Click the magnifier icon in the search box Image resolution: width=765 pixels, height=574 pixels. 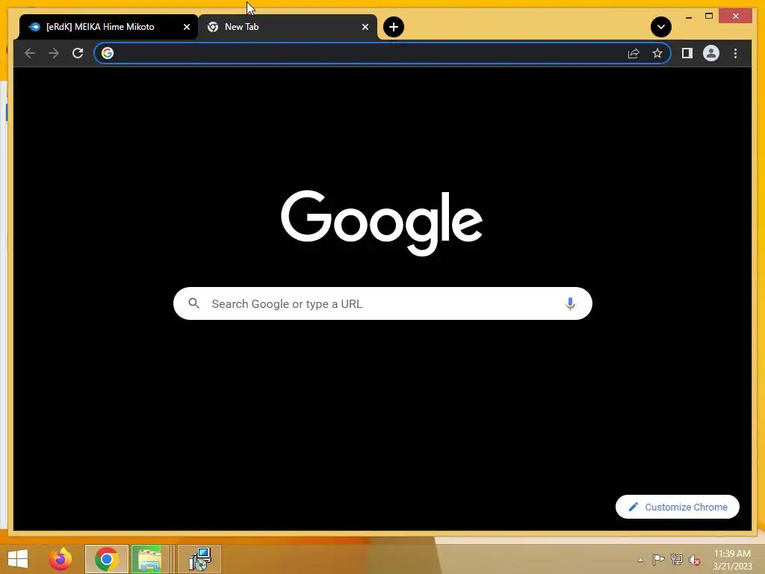click(193, 303)
